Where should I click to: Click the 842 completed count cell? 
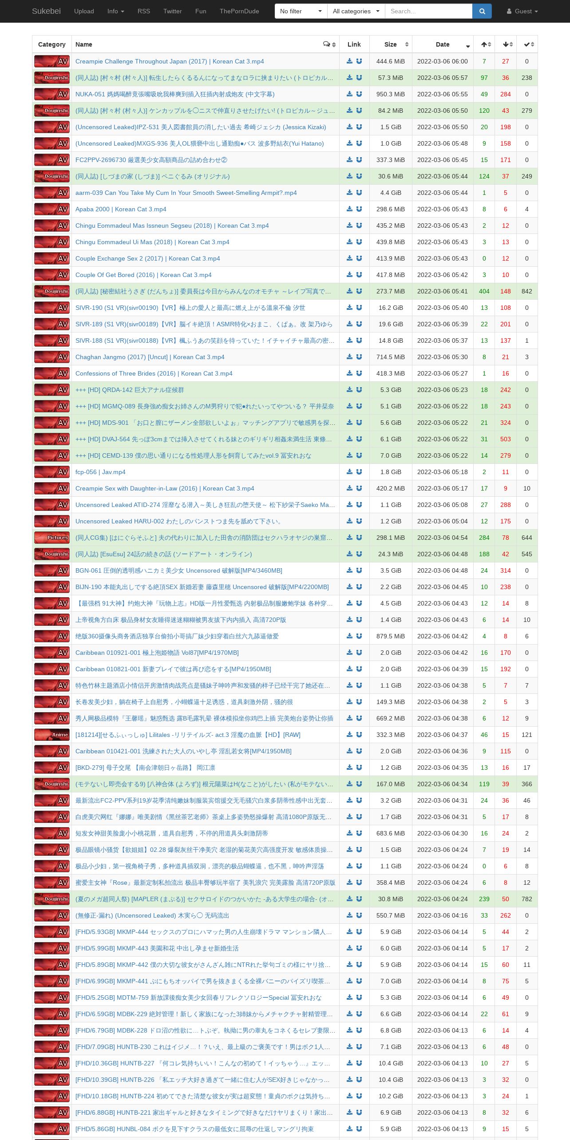527,291
